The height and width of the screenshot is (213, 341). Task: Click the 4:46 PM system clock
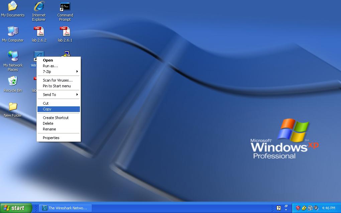[328, 208]
